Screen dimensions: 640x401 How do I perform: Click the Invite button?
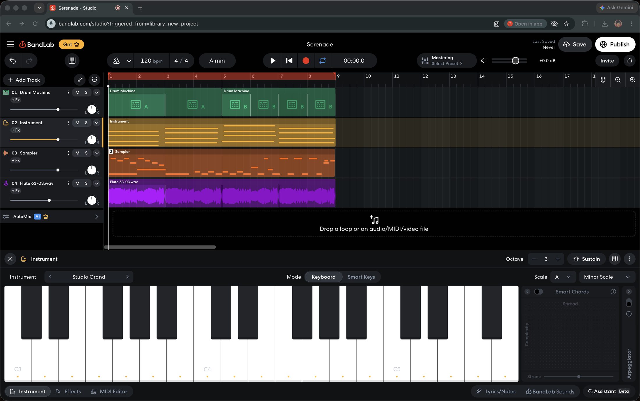pos(607,60)
